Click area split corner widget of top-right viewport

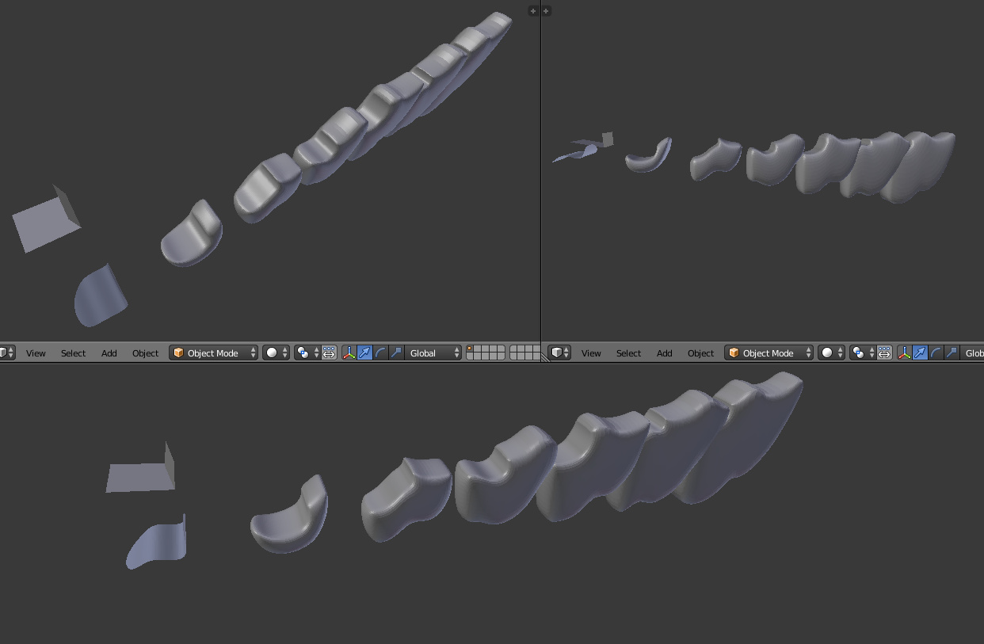546,11
